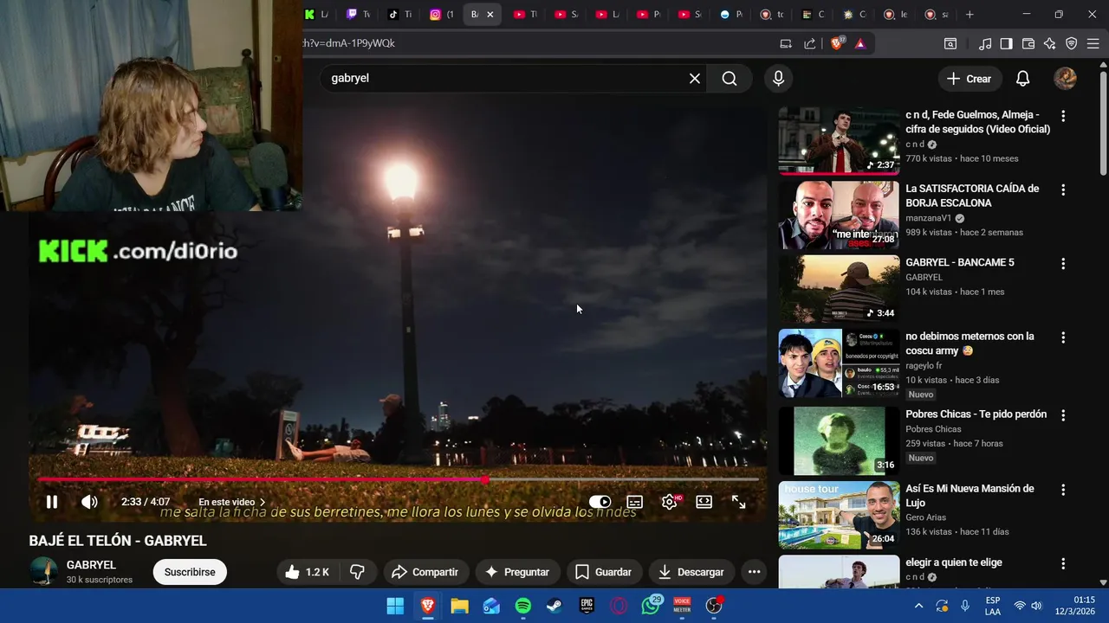This screenshot has height=623, width=1109.
Task: Switch to the TikTok browser tab
Action: (399, 14)
